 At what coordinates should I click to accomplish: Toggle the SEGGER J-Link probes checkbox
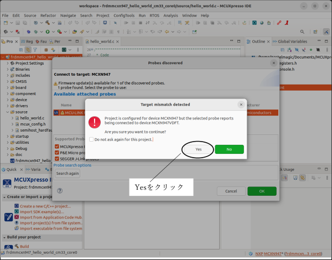tap(57, 159)
